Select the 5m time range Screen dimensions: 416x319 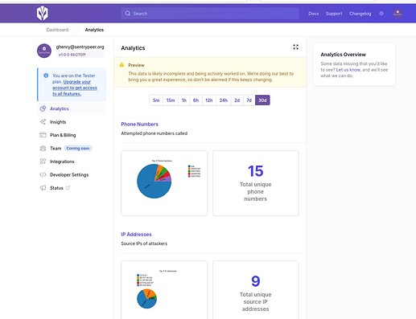click(x=156, y=100)
